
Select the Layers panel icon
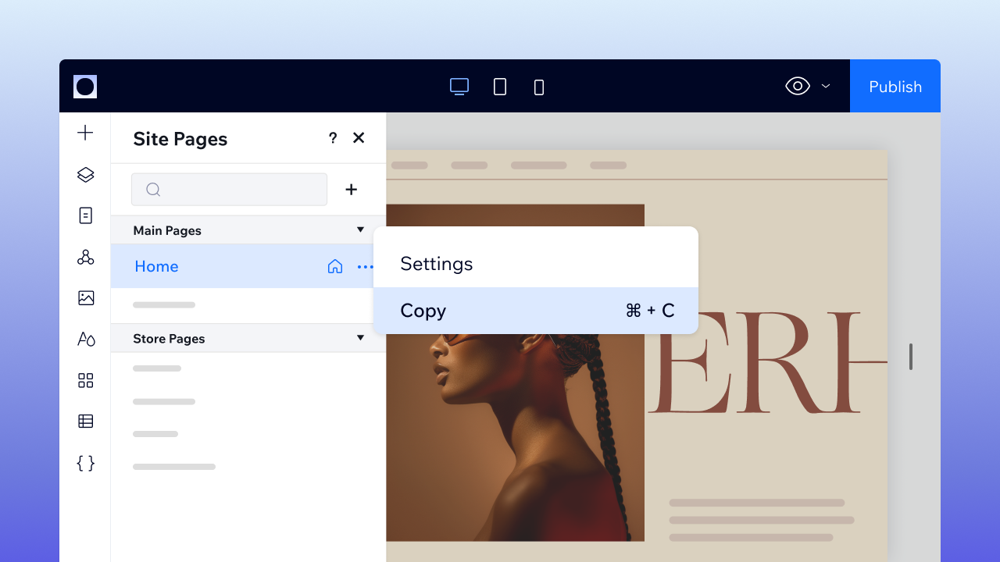click(85, 175)
